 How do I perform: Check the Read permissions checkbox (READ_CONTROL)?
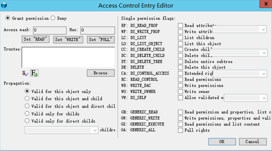tap(180, 79)
